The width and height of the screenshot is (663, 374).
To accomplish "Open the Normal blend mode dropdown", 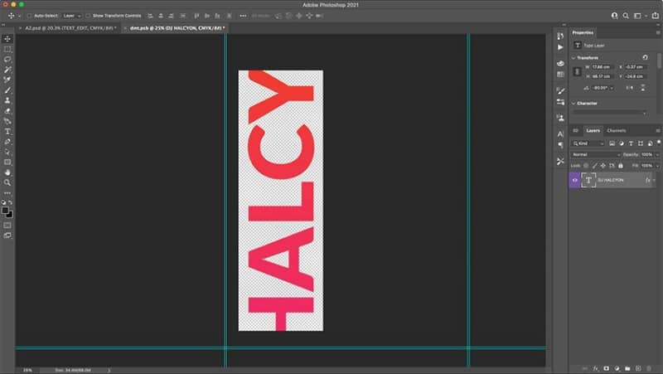I will pyautogui.click(x=596, y=154).
